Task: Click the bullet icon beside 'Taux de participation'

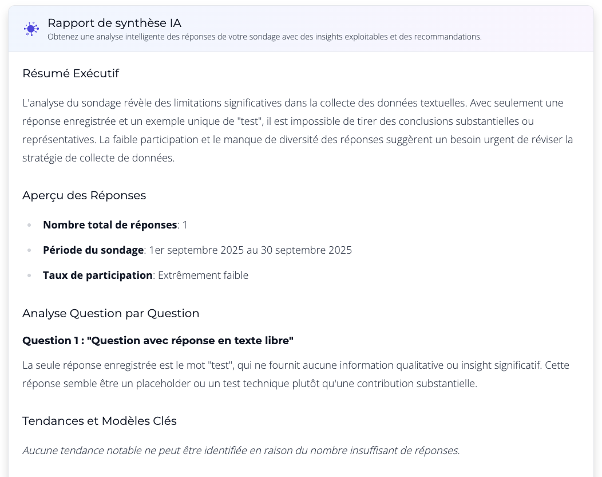Action: pos(30,275)
